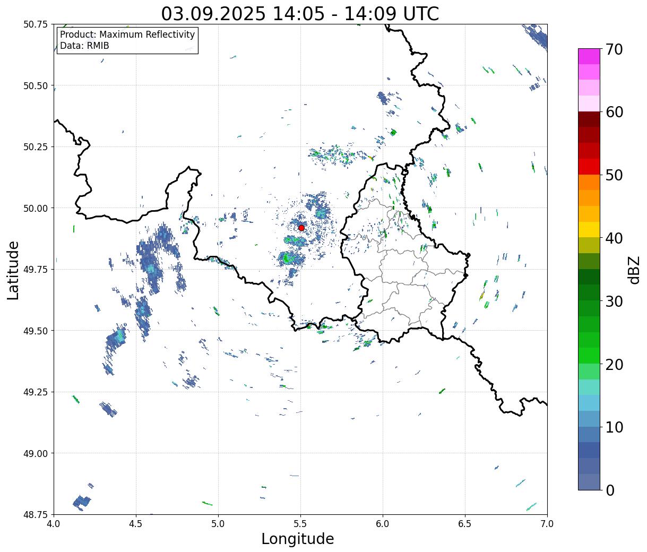Click the latitude tick label '48.75'
This screenshot has height=552, width=647.
tap(36, 514)
